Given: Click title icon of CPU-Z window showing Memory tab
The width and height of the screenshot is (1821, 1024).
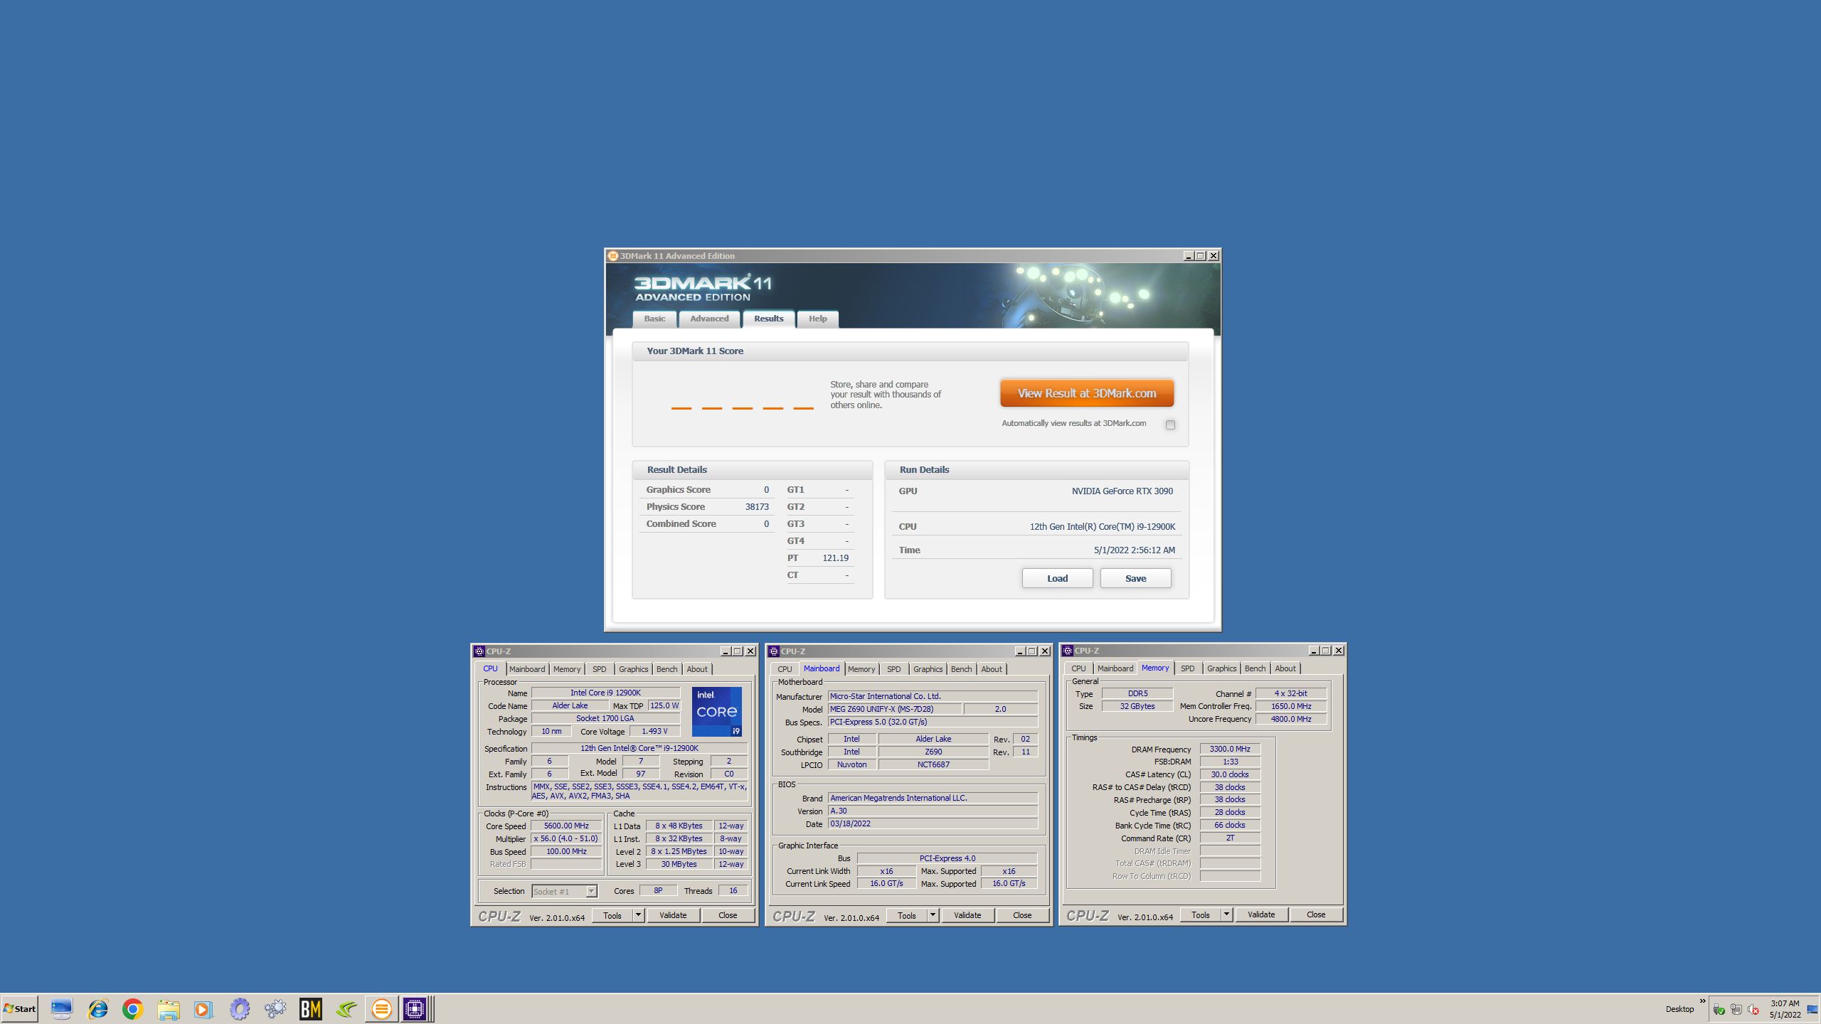Looking at the screenshot, I should pos(1068,651).
